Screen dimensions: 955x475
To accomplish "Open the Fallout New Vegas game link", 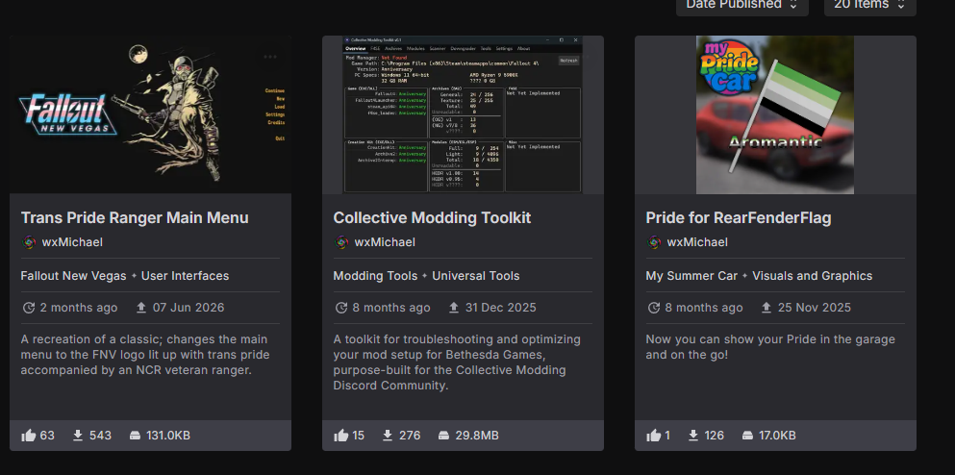I will coord(73,276).
